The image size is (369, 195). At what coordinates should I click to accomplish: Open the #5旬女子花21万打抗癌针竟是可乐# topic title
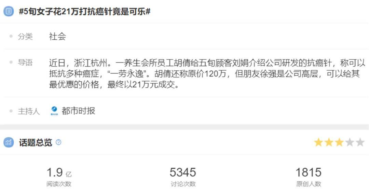(x=85, y=11)
